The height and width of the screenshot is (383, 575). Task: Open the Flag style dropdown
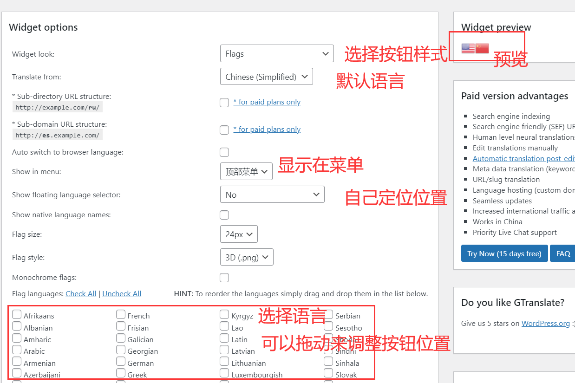[246, 258]
